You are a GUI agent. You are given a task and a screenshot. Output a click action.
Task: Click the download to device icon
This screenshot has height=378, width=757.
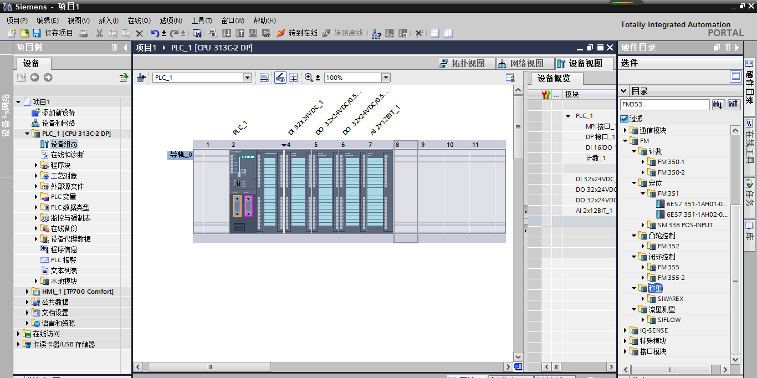click(227, 33)
